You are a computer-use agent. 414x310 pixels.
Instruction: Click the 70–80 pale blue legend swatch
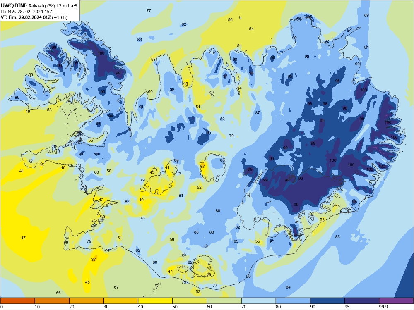pyautogui.click(x=258, y=301)
